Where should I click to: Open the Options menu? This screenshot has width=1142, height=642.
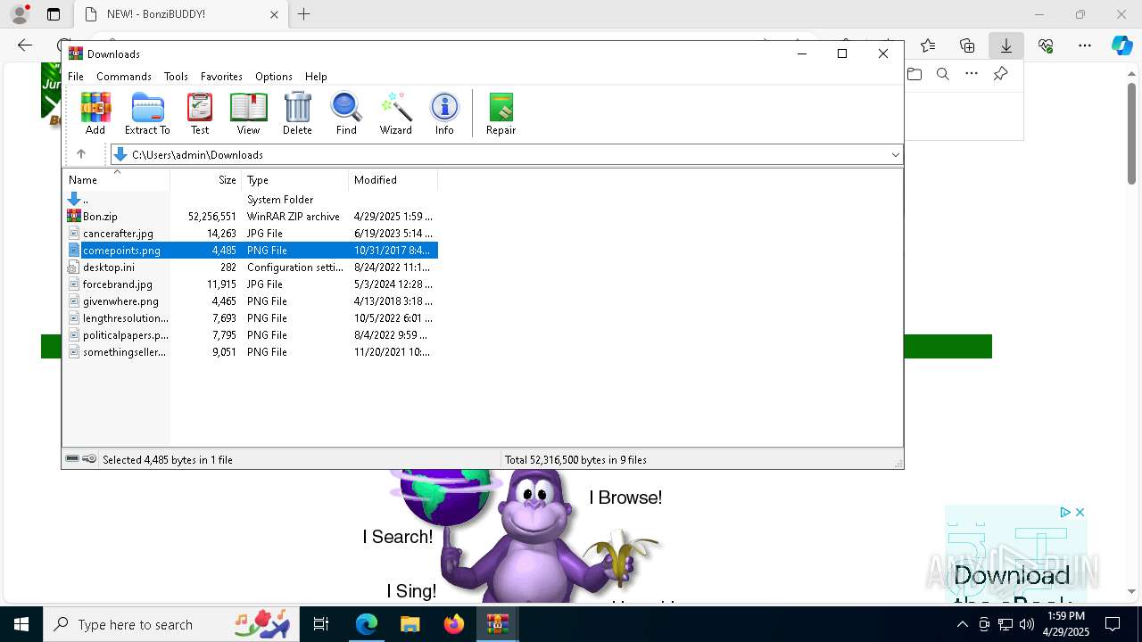pos(273,77)
